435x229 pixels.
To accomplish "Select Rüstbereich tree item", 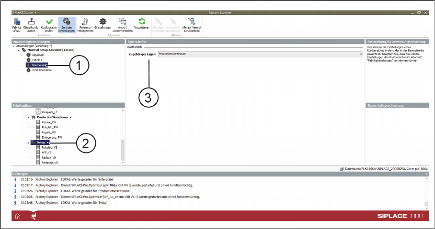I will click(x=37, y=65).
